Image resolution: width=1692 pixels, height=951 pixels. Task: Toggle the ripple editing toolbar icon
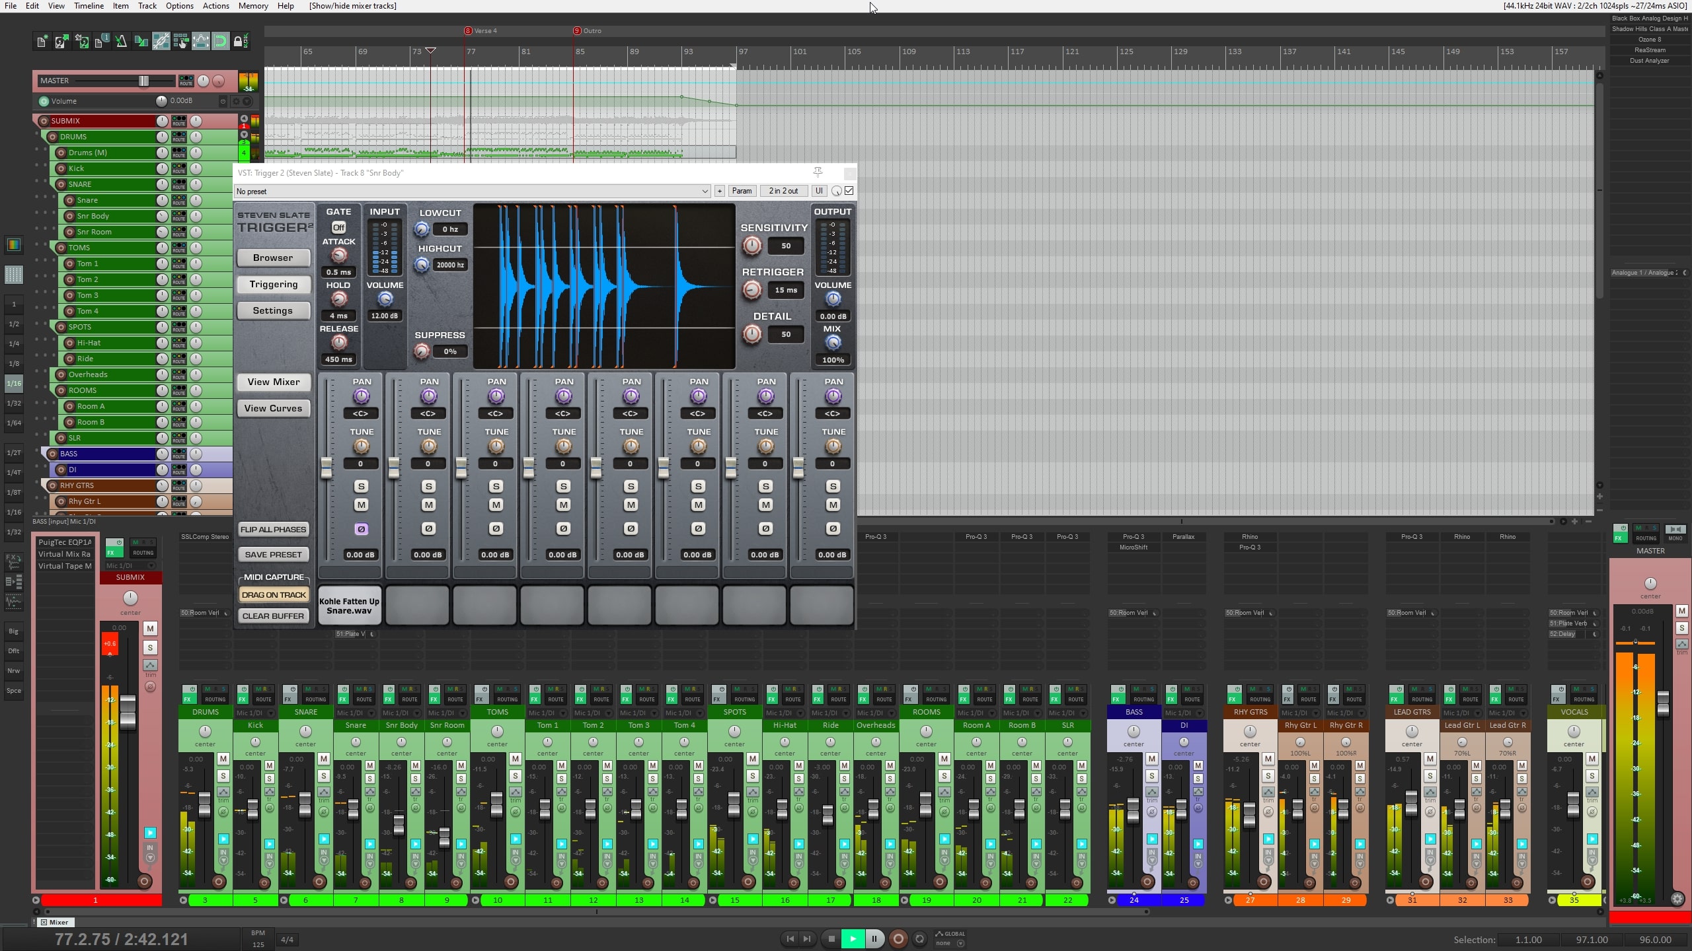(180, 42)
